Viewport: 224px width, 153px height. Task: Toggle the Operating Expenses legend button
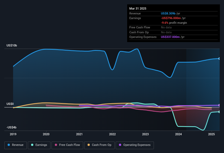click(135, 145)
